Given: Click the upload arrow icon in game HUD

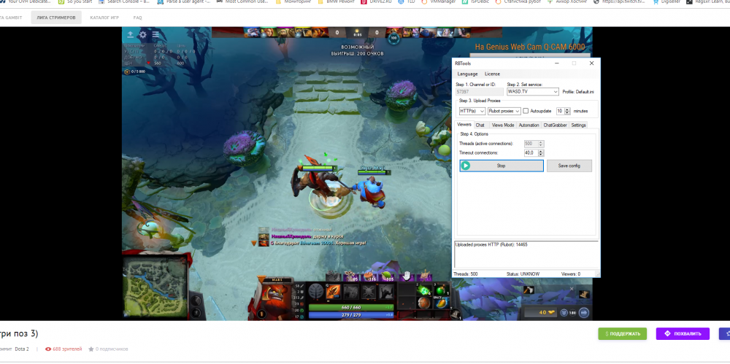Looking at the screenshot, I should 130,34.
